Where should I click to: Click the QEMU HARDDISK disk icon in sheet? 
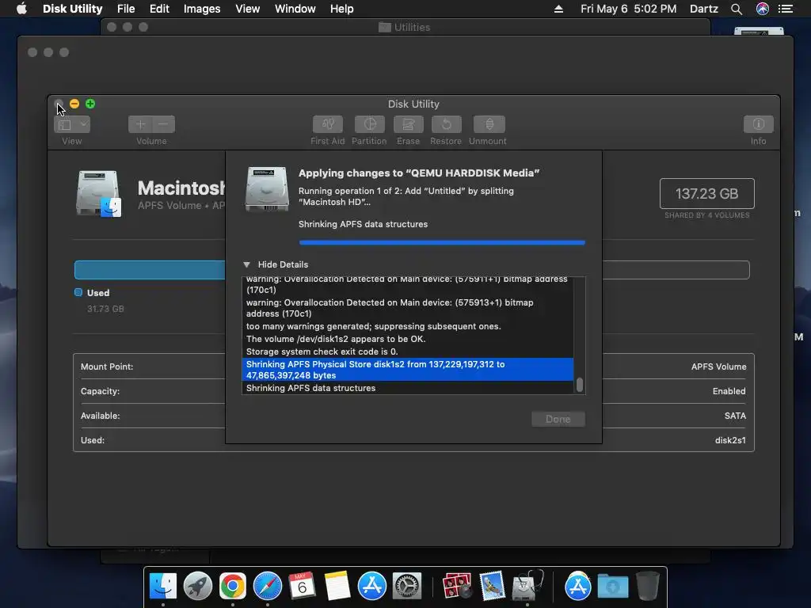pos(266,189)
